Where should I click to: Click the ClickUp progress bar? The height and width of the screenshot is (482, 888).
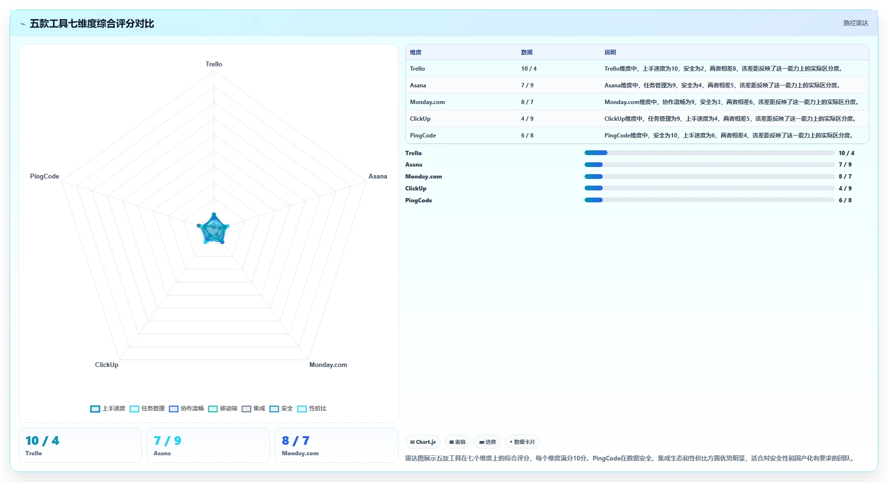(x=709, y=189)
